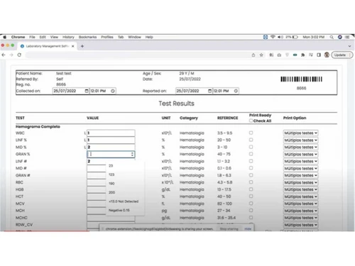
Task: Click the share page icon in address bar
Action: pyautogui.click(x=253, y=55)
